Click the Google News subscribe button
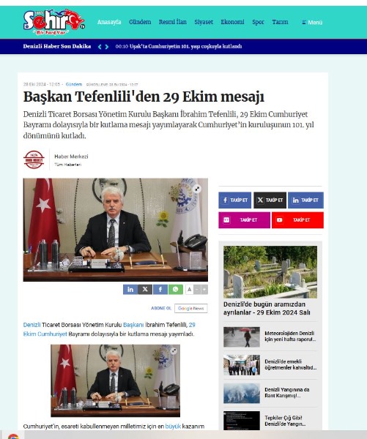Image resolution: width=367 pixels, height=439 pixels. click(x=191, y=308)
